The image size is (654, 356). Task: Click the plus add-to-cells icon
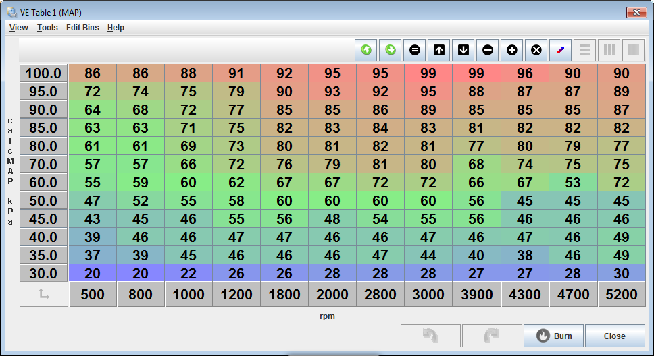point(512,50)
